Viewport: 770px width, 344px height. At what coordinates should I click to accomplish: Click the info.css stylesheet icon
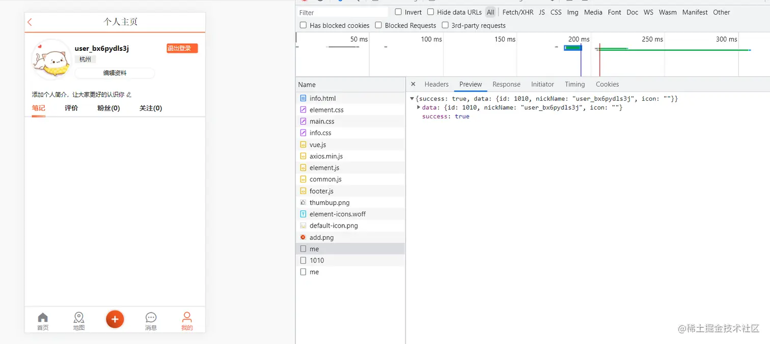pyautogui.click(x=303, y=133)
